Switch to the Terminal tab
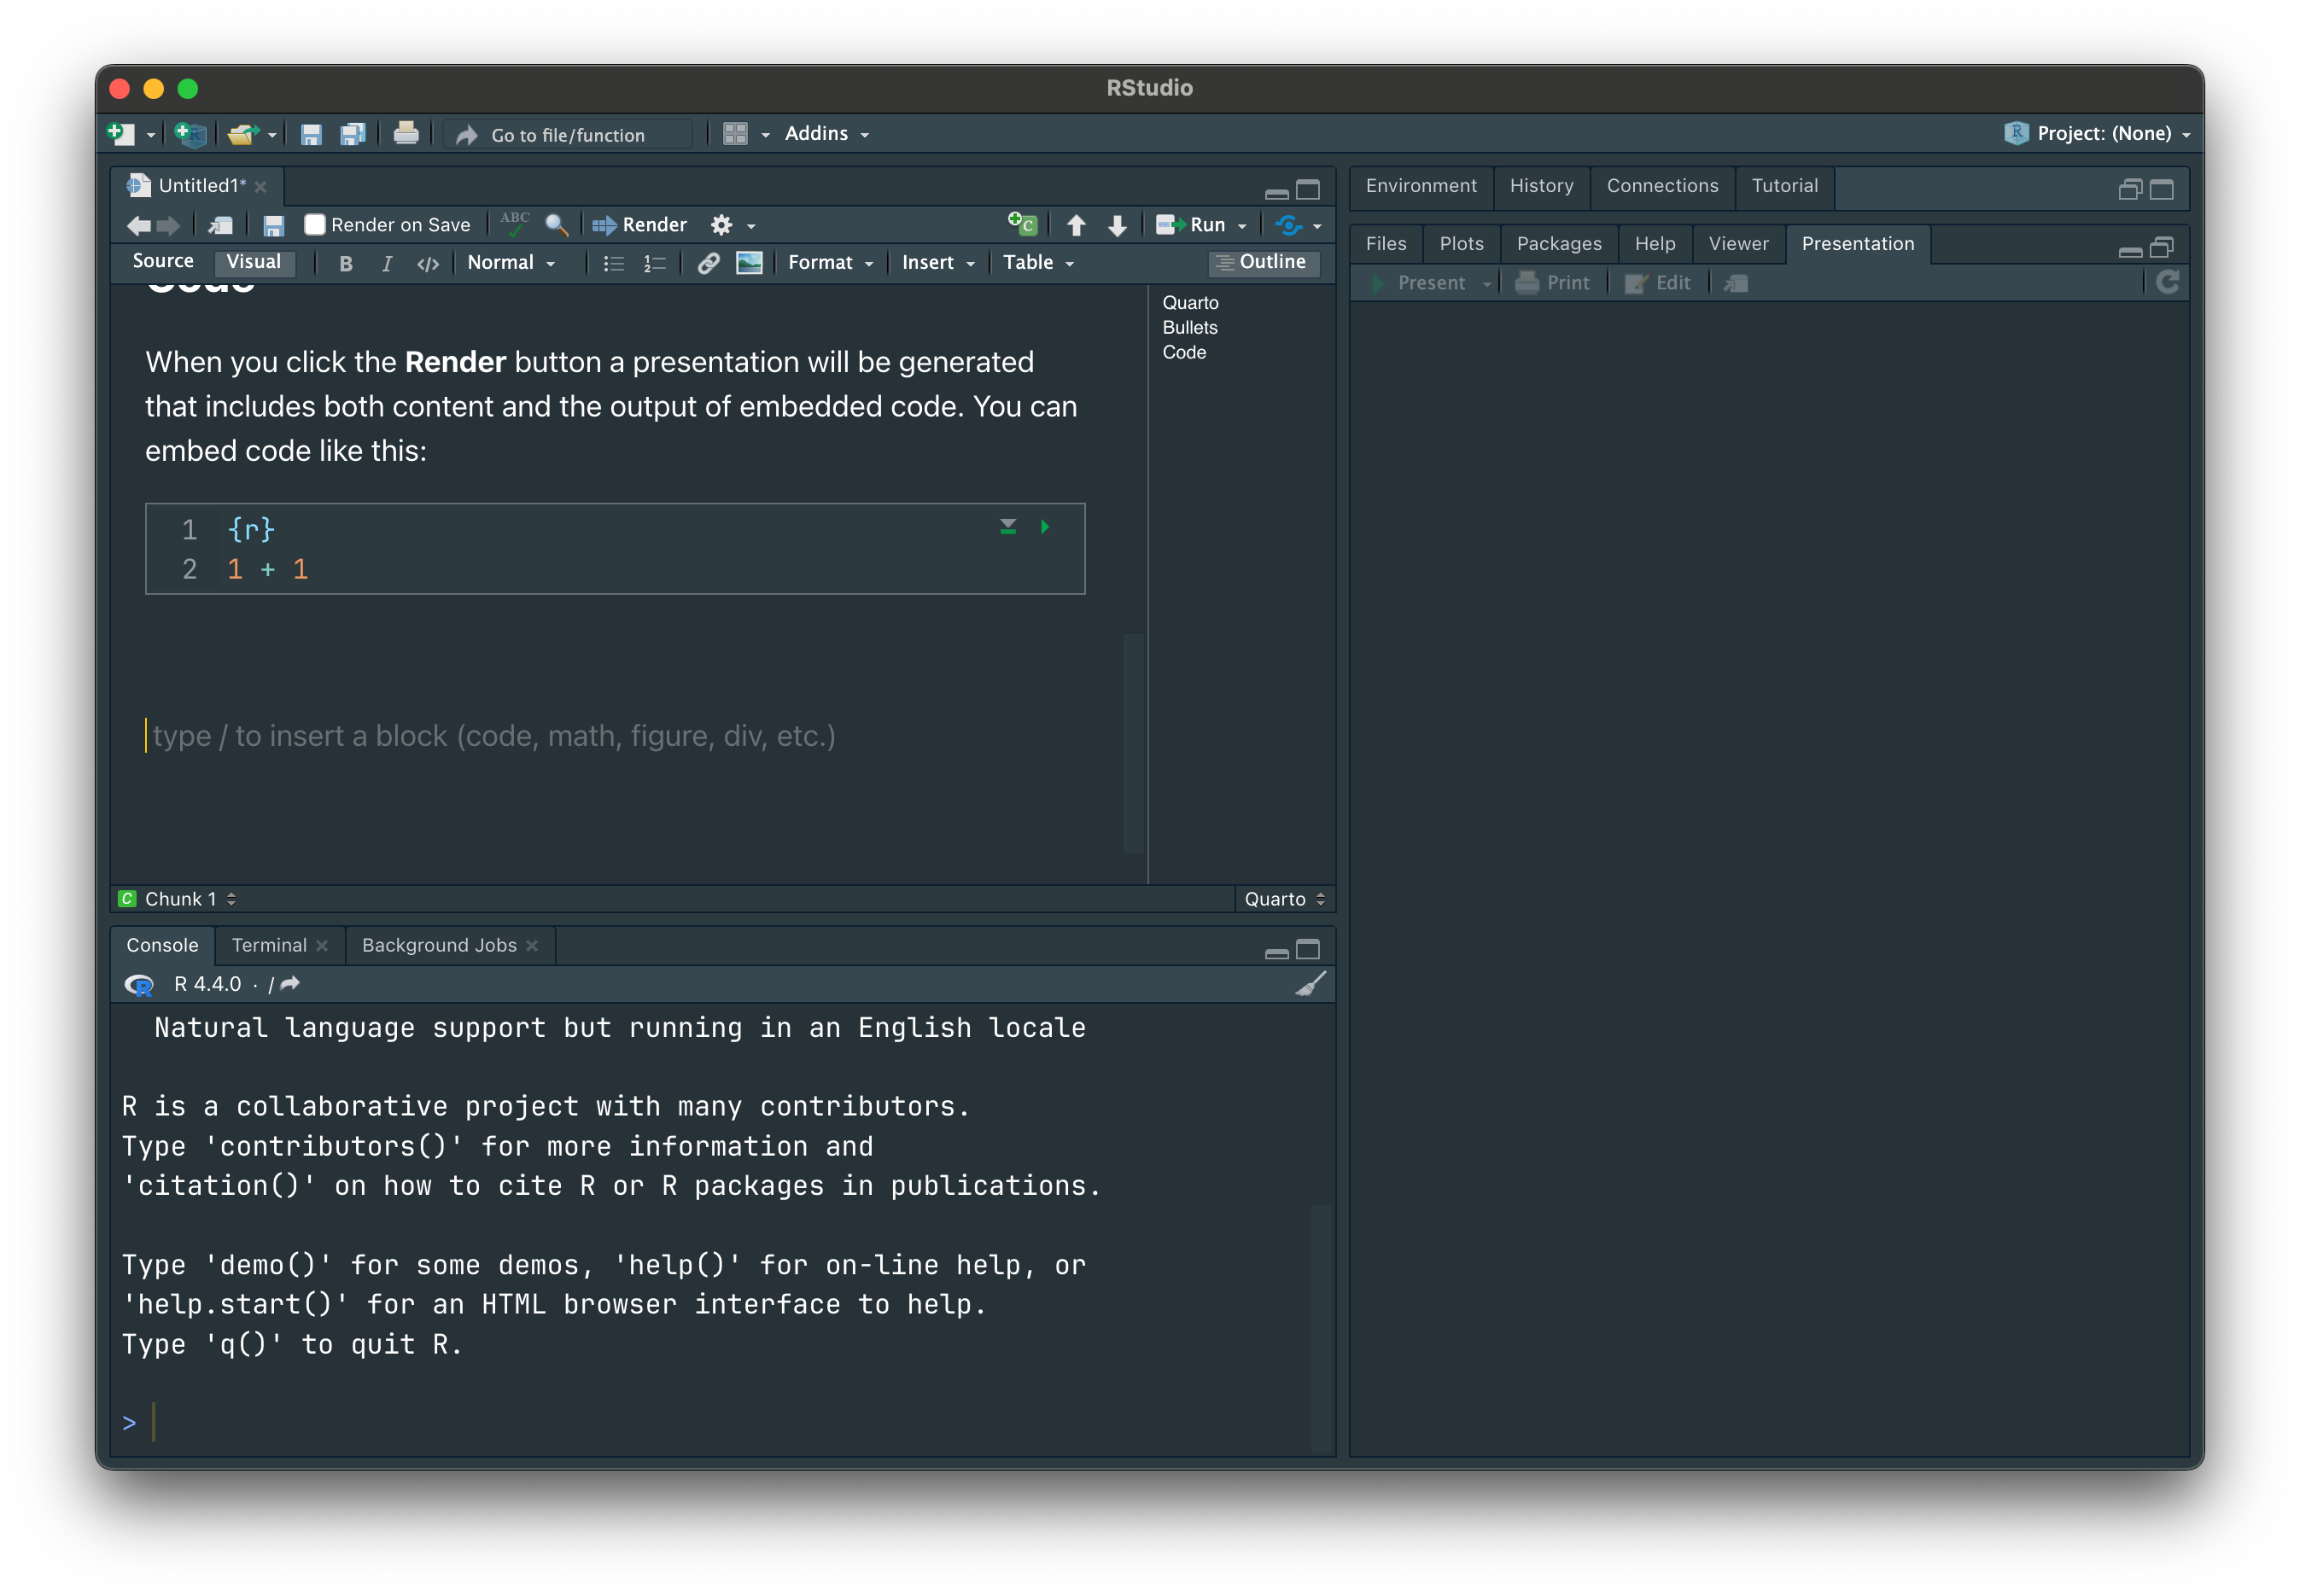The height and width of the screenshot is (1596, 2300). click(x=269, y=945)
